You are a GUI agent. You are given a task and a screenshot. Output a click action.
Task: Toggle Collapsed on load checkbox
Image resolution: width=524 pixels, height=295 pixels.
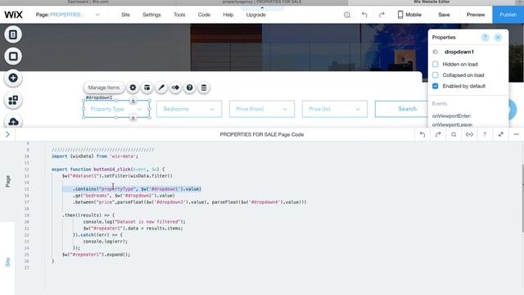435,75
